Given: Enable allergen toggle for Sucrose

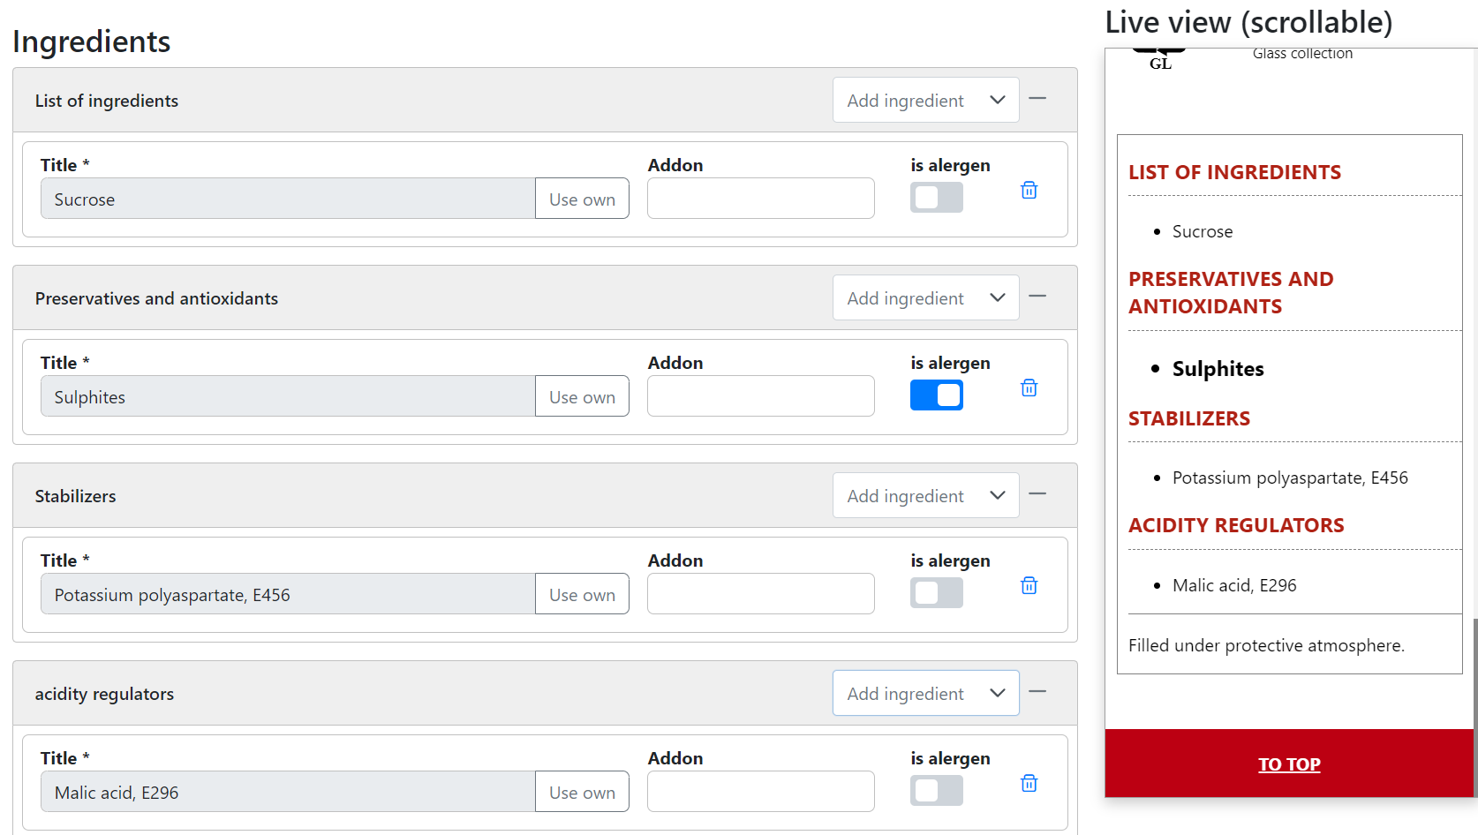Looking at the screenshot, I should [936, 198].
